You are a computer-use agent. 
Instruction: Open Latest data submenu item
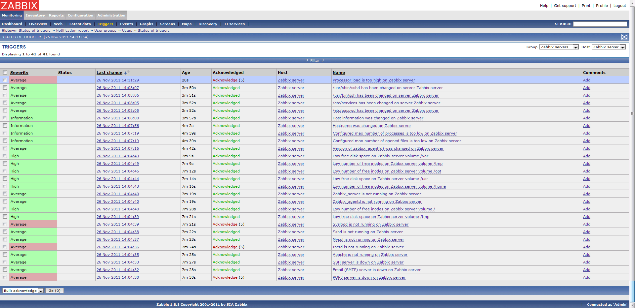click(x=80, y=24)
